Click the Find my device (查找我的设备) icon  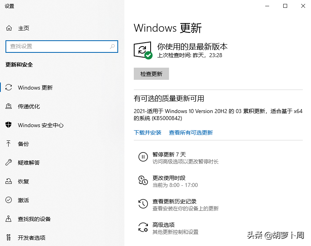(9, 219)
